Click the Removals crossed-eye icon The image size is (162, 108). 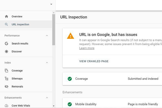(6, 86)
